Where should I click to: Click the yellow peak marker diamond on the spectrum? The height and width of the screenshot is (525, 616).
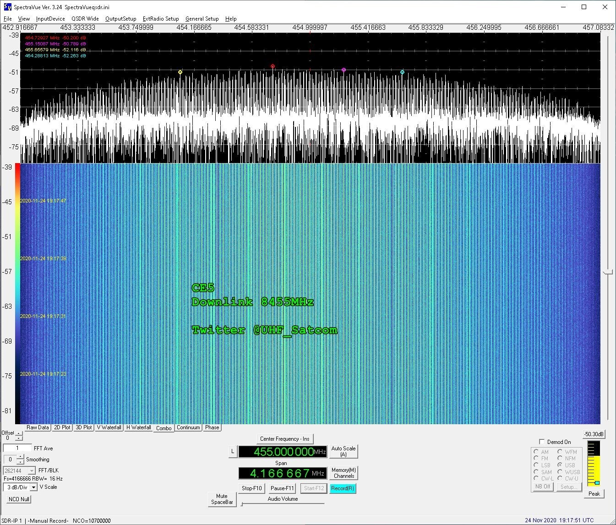tap(180, 72)
